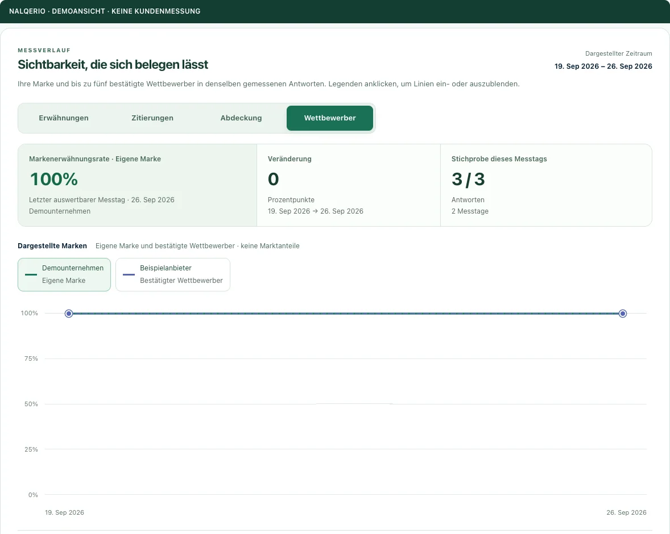Image resolution: width=670 pixels, height=534 pixels.
Task: Click the 75% y-axis label
Action: (x=31, y=358)
